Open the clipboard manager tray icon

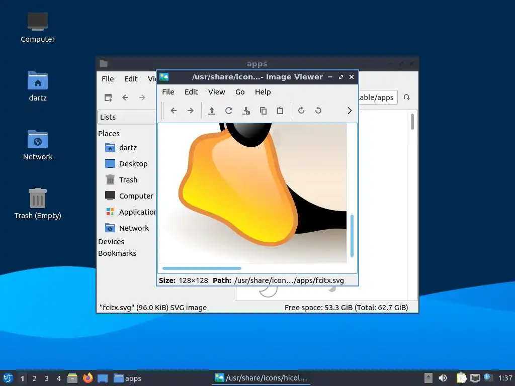coord(461,378)
